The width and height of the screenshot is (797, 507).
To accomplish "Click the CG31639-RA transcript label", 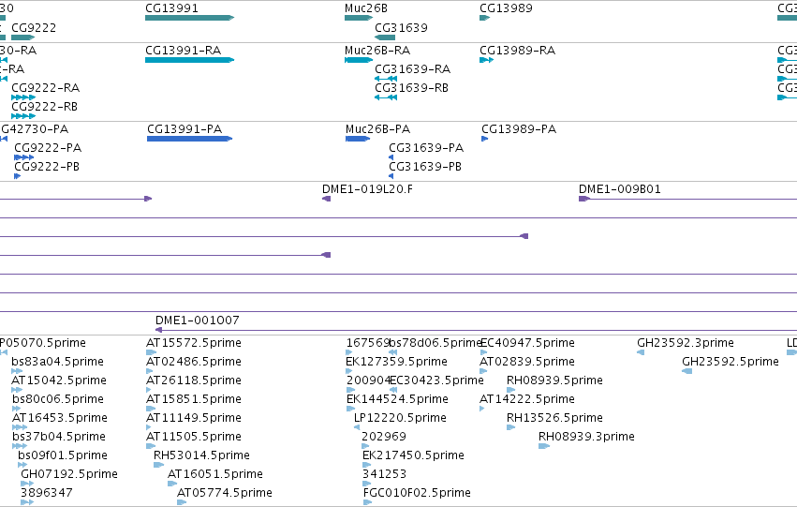I will [413, 68].
